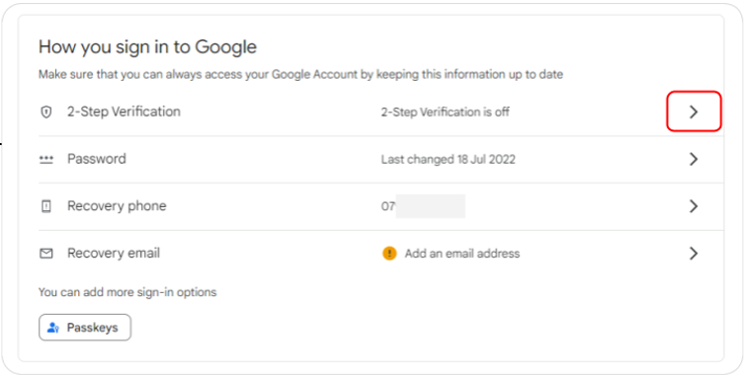Open the Passkeys sign-in option button
The height and width of the screenshot is (376, 747).
coord(85,328)
